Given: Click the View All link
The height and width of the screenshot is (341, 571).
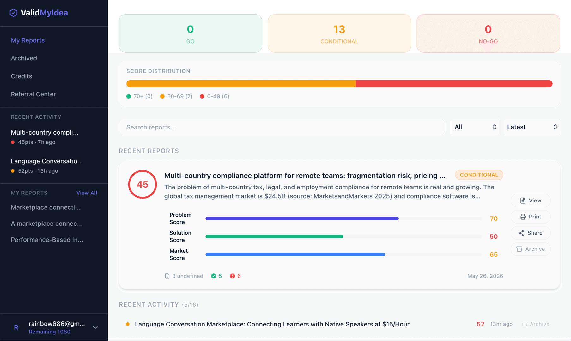Looking at the screenshot, I should 87,193.
